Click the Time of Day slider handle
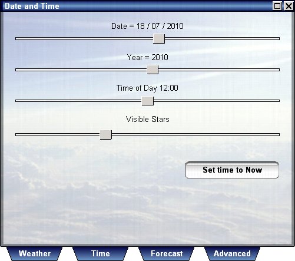The width and height of the screenshot is (295, 261). [x=147, y=101]
